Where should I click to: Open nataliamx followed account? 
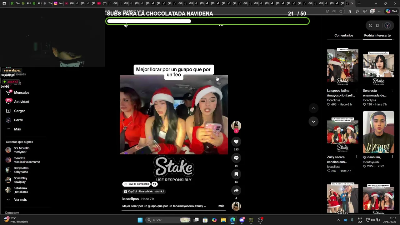[x=17, y=190]
